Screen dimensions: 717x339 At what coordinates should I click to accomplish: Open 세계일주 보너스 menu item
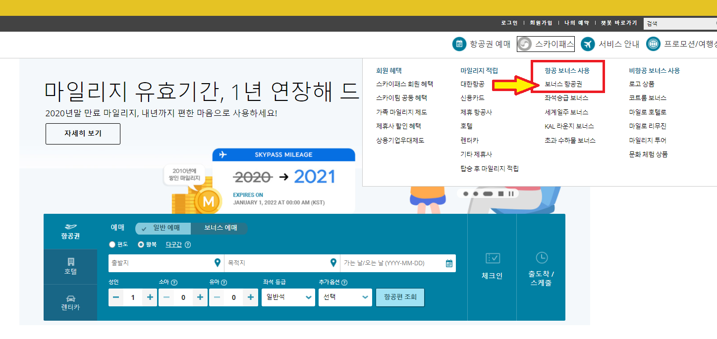[566, 112]
